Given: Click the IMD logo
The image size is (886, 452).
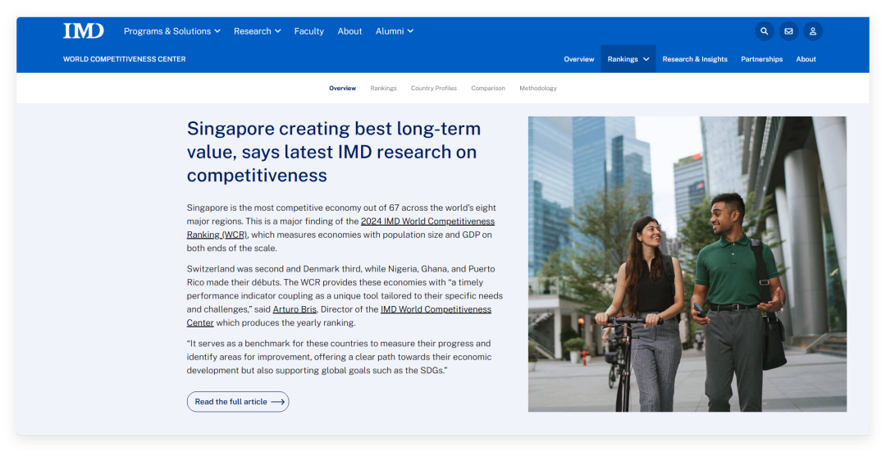Looking at the screenshot, I should [x=84, y=30].
